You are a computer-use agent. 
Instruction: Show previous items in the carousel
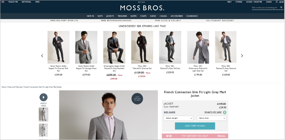coord(42,56)
